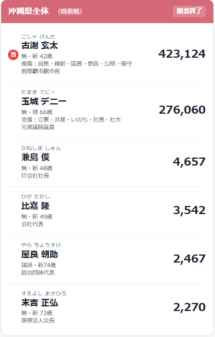Image resolution: width=215 pixels, height=337 pixels.
Task: Open candidate 末吉 正弘 entry
Action: click(40, 303)
